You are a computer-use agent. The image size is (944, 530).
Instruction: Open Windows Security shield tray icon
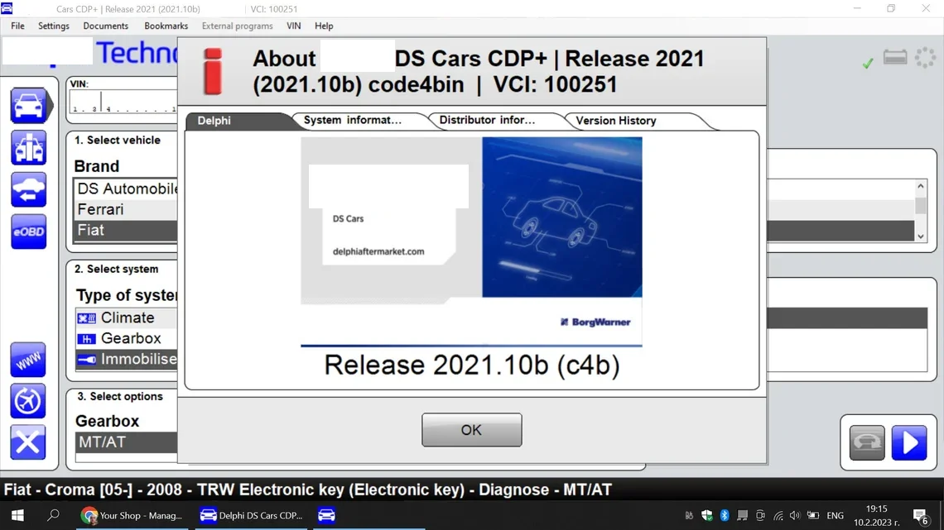click(707, 516)
